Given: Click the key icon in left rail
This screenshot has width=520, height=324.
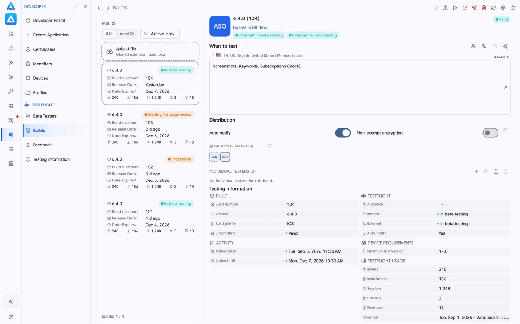Looking at the screenshot, I should tap(11, 91).
